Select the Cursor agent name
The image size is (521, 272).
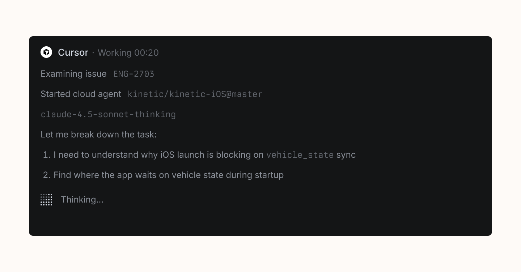pos(73,52)
